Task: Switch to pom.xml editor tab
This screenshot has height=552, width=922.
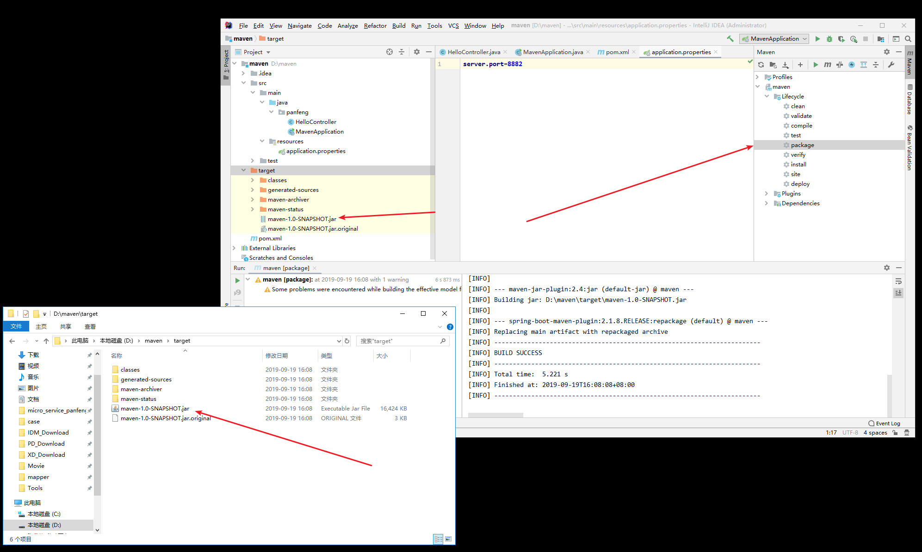Action: (617, 52)
